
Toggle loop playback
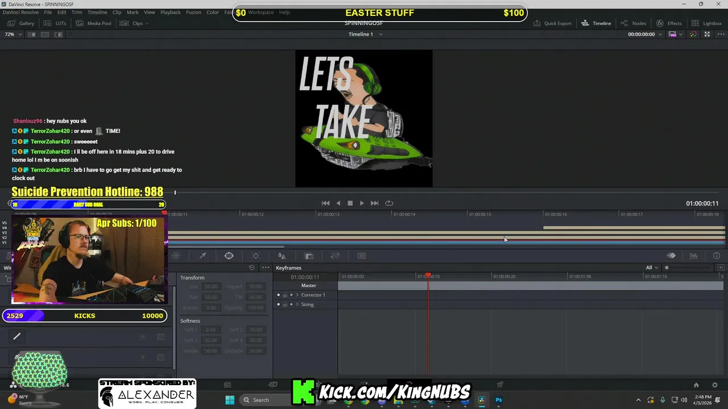click(x=389, y=203)
